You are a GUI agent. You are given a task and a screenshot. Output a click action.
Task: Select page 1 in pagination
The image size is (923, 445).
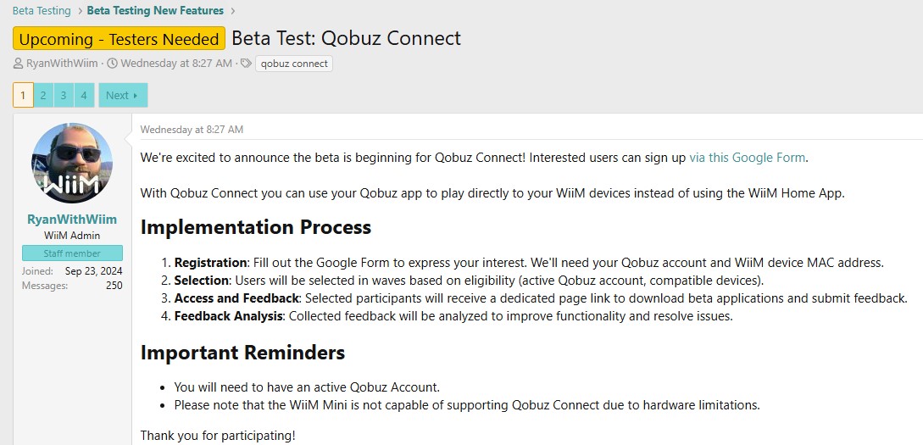(23, 96)
